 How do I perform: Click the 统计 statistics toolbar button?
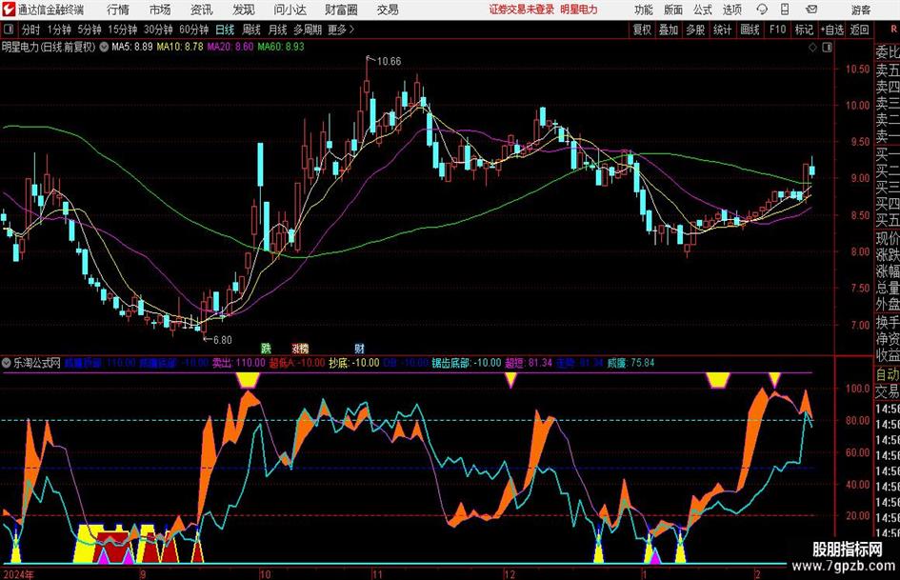[722, 30]
